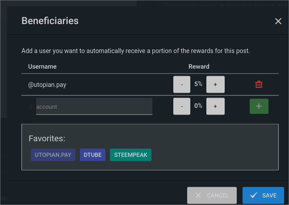Focus the account username input field
The image size is (289, 205).
pyautogui.click(x=94, y=106)
